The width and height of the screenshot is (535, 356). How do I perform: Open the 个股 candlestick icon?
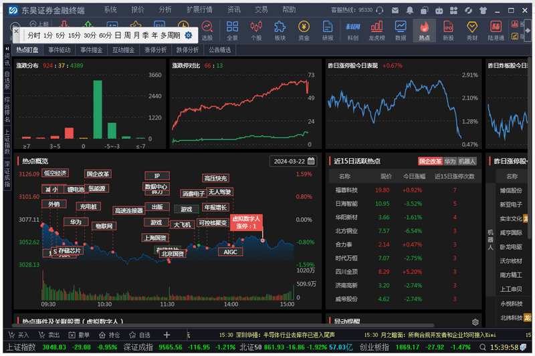pyautogui.click(x=256, y=30)
